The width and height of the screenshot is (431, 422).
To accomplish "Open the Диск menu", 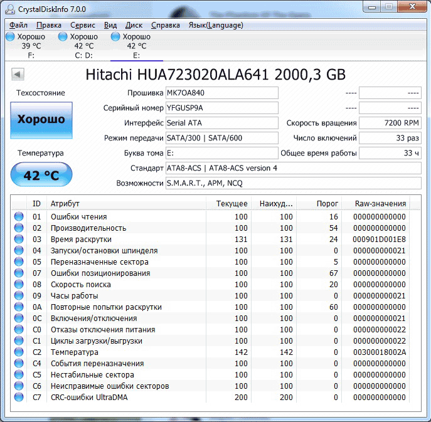I will click(x=134, y=25).
